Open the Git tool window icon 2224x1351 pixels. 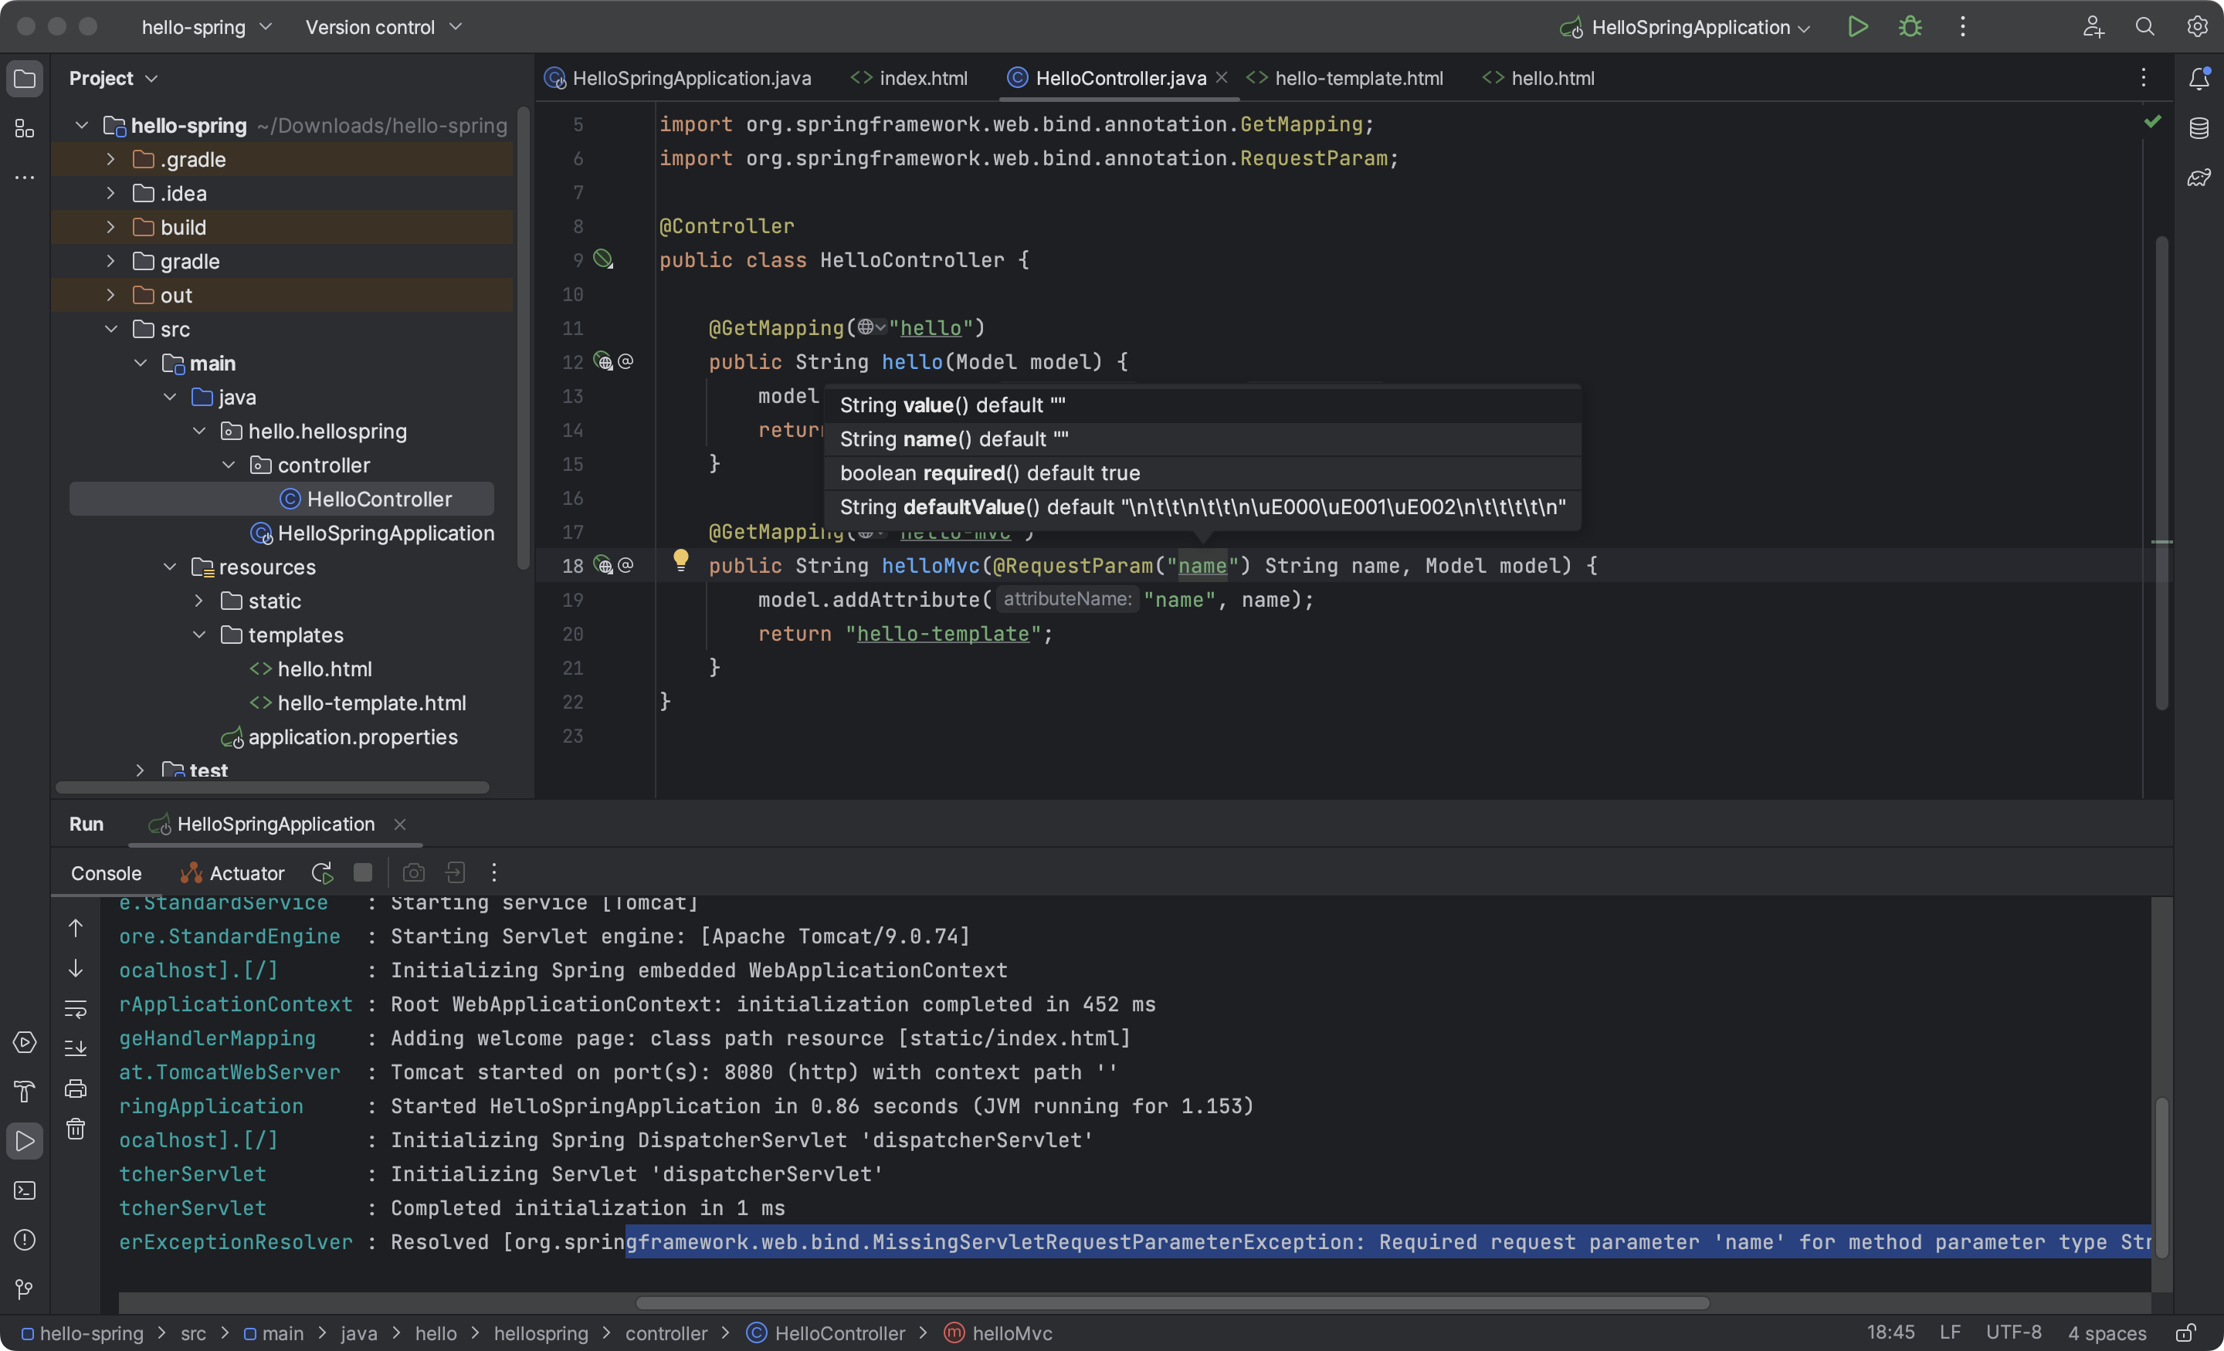(25, 1288)
